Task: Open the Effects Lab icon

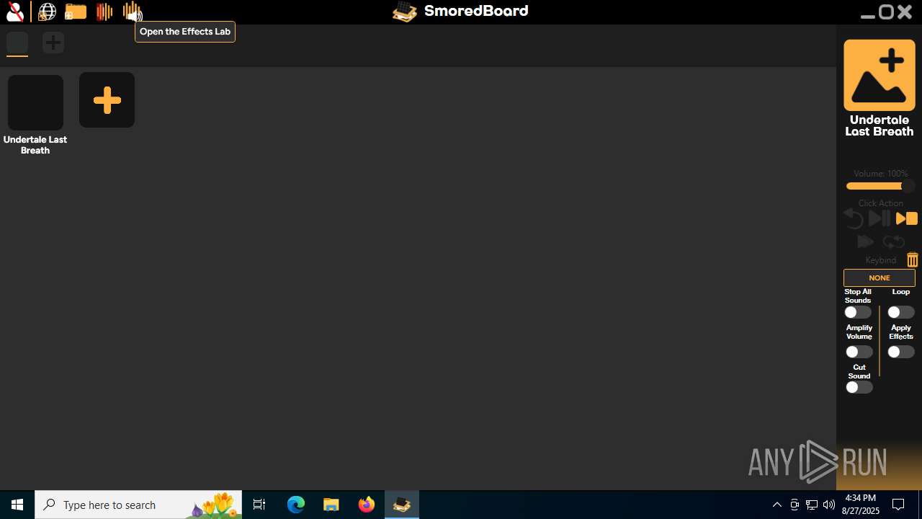Action: pyautogui.click(x=133, y=12)
